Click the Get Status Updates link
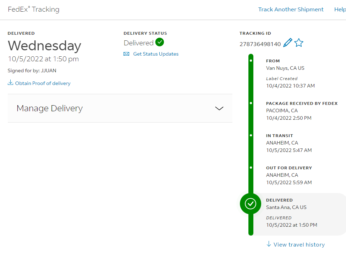Image resolution: width=346 pixels, height=260 pixels. coord(156,54)
